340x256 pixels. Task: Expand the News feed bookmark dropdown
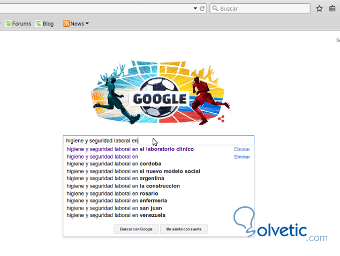click(87, 24)
